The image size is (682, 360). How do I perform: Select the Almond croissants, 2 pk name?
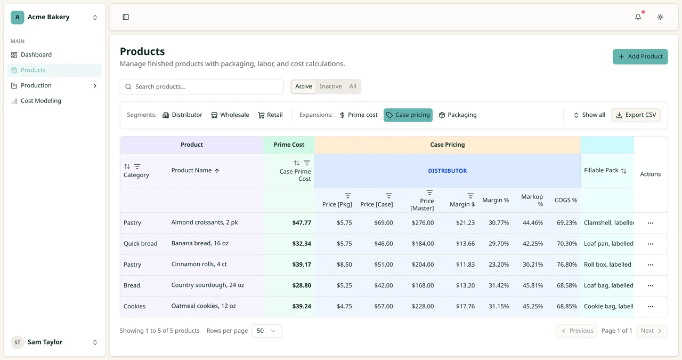point(205,222)
